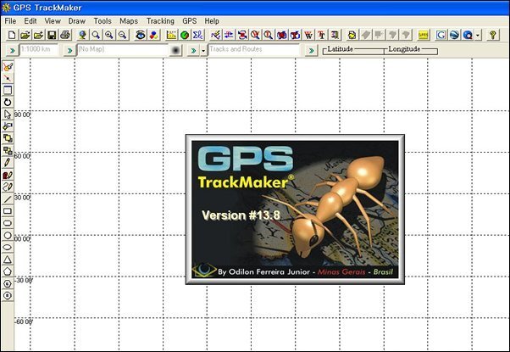
Task: Open the Maps menu
Action: (x=129, y=21)
